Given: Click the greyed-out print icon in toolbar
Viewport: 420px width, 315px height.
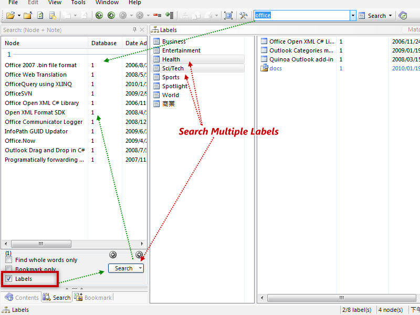Looking at the screenshot, I should coord(208,16).
